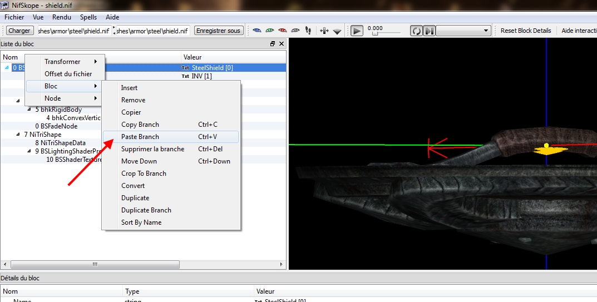The width and height of the screenshot is (597, 302).
Task: Click INV [1] value cell
Action: tap(201, 76)
